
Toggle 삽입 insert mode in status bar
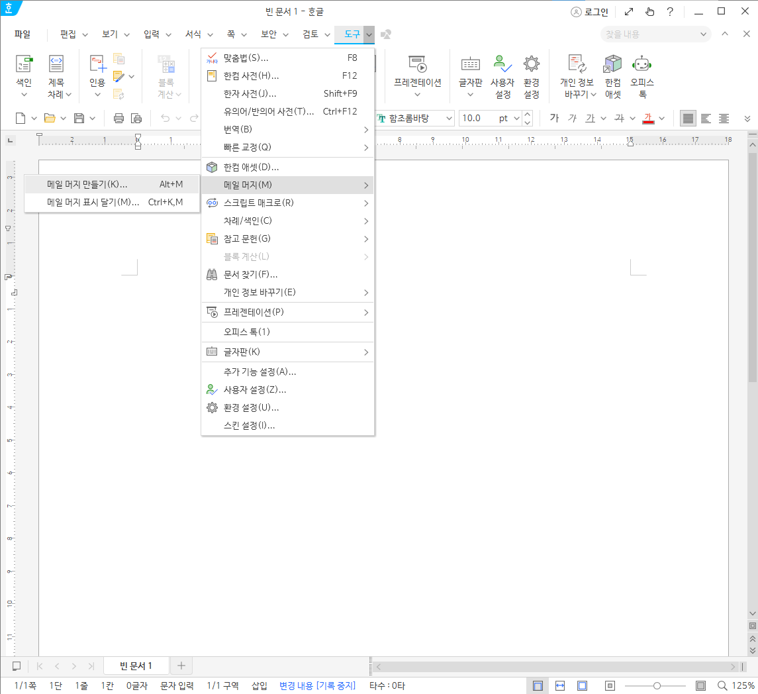[259, 685]
